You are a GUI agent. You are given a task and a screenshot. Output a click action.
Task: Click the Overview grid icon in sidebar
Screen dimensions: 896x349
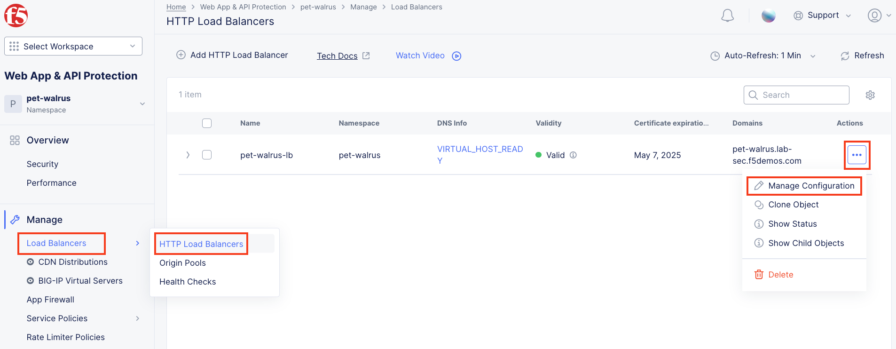point(15,140)
